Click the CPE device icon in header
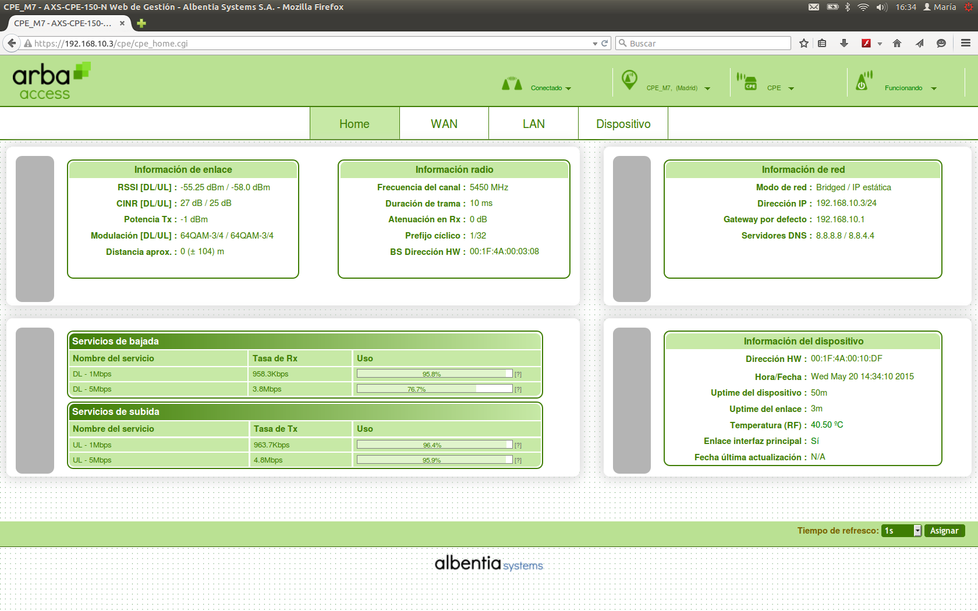 [x=747, y=81]
